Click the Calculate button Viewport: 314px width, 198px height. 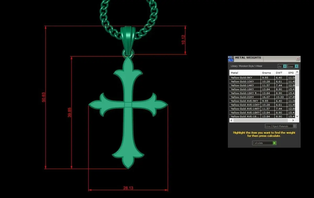click(x=264, y=143)
